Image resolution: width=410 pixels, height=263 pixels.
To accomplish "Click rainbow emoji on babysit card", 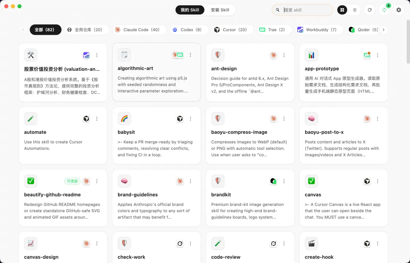I will (x=124, y=119).
